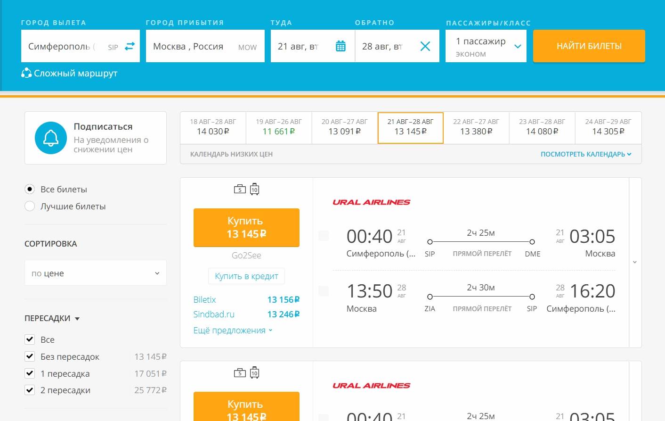Click the '2ч 25м' duration in first ticket
The image size is (665, 421).
point(481,233)
